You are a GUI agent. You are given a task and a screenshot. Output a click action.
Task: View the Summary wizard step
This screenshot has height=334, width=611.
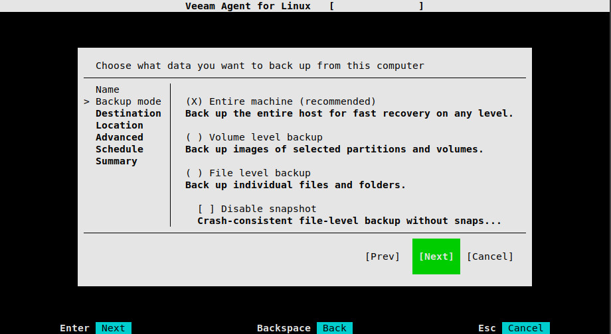tap(116, 161)
